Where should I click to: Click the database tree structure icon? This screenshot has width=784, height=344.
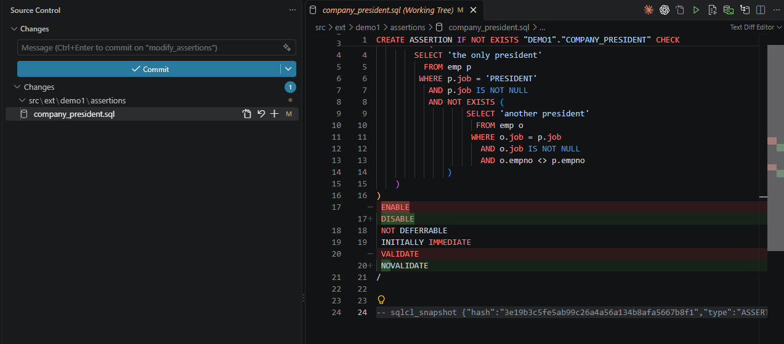pyautogui.click(x=745, y=10)
